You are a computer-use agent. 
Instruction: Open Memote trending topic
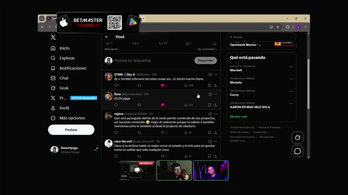point(236,82)
